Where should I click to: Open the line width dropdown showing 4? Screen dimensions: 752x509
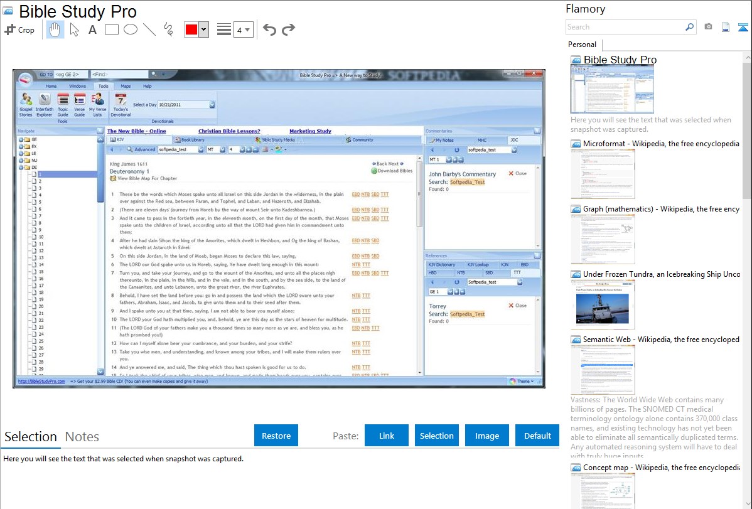[243, 29]
